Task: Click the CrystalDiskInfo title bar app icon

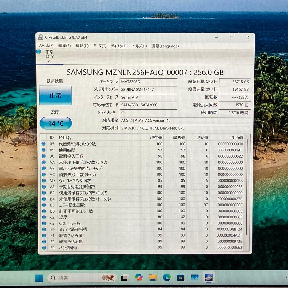Action: [41, 37]
